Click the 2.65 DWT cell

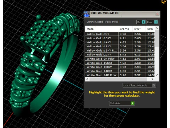click(139, 38)
